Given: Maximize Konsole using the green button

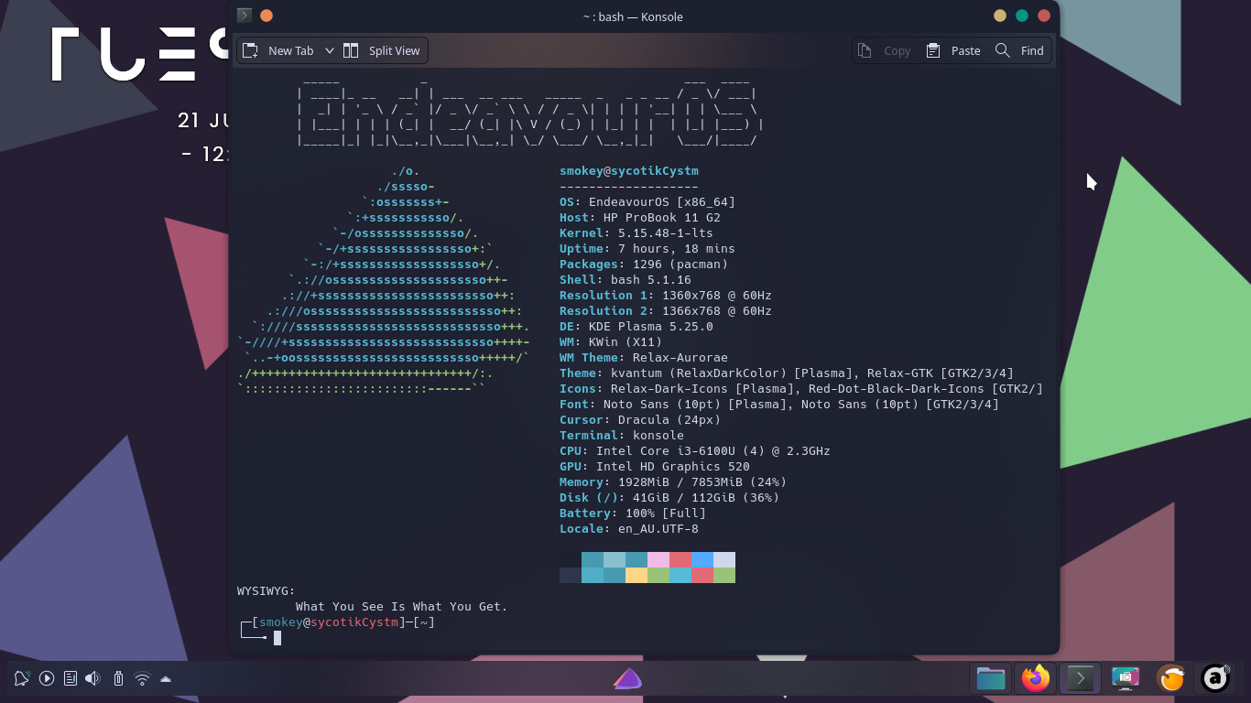Looking at the screenshot, I should point(1022,16).
